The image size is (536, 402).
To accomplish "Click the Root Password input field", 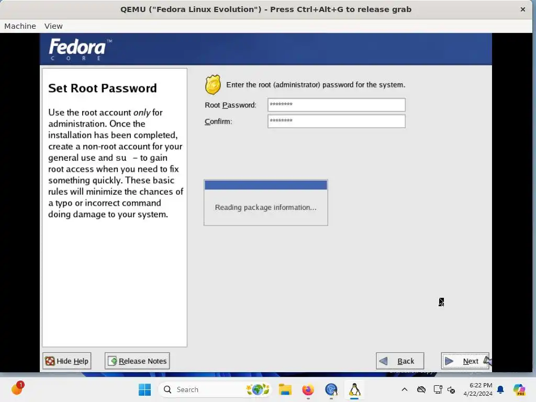I will point(337,105).
